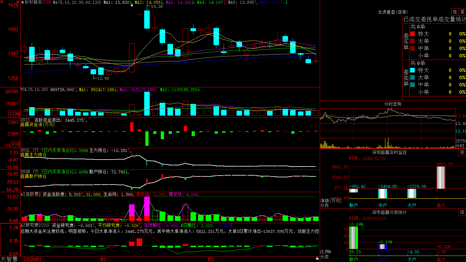Click the cyan 特大 sell-order color swatch
Screen dimensions: 466x262
tap(412, 70)
